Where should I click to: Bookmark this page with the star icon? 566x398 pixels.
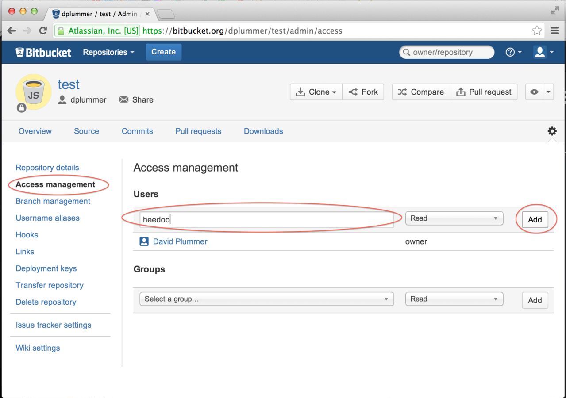click(537, 31)
